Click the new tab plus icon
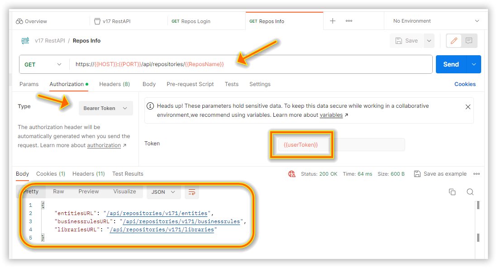The width and height of the screenshot is (497, 268). coord(333,21)
